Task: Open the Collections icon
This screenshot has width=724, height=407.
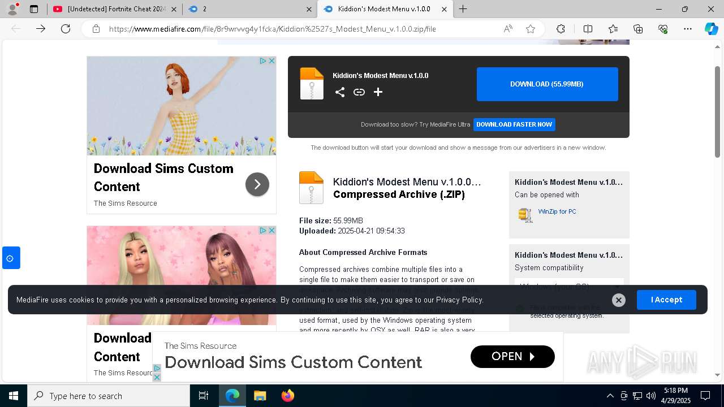Action: click(638, 29)
